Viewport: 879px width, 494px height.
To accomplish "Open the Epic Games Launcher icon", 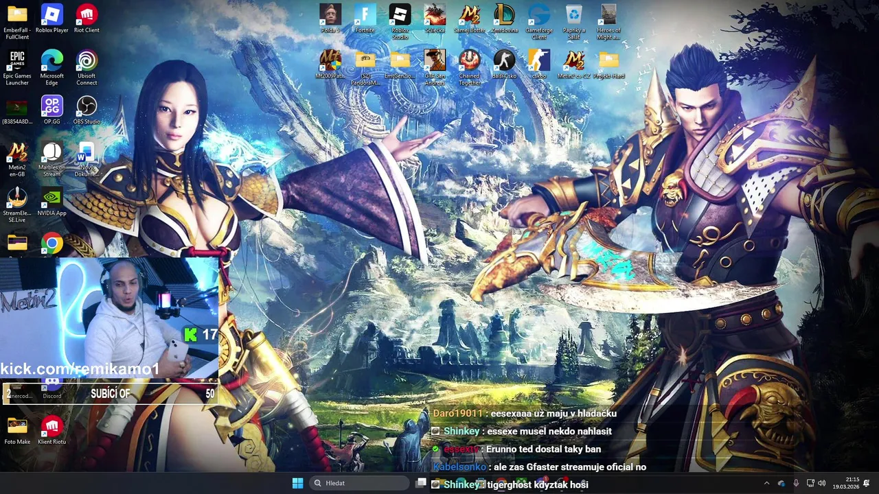I will tap(17, 67).
